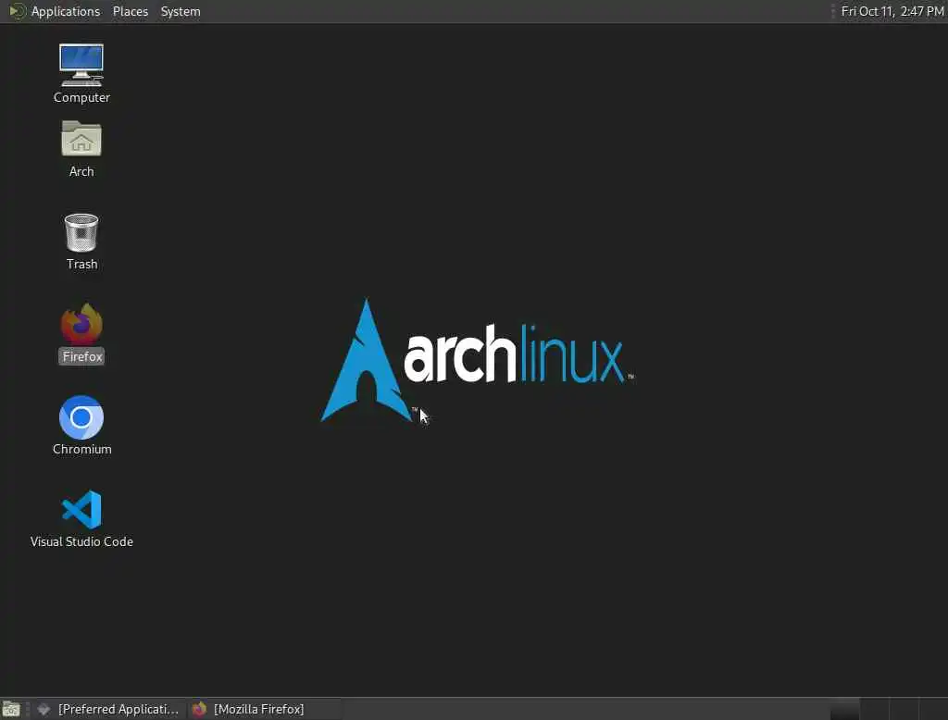Click the clock showing Fri Oct 11
The height and width of the screenshot is (720, 948).
click(892, 11)
